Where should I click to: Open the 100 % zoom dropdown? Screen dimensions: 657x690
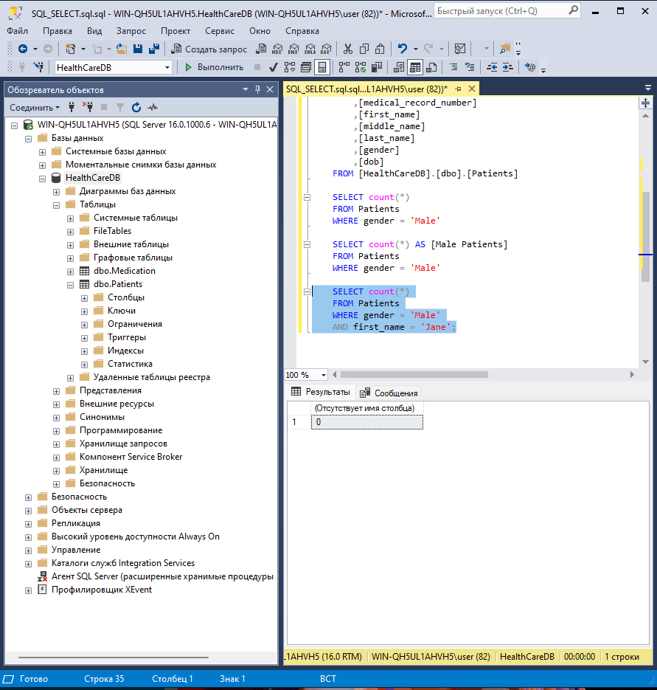(x=323, y=375)
